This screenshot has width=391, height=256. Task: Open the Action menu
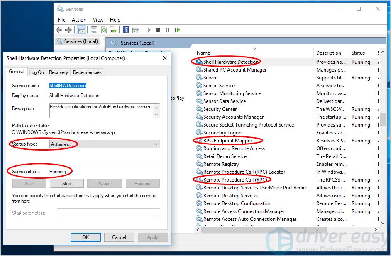(x=79, y=19)
